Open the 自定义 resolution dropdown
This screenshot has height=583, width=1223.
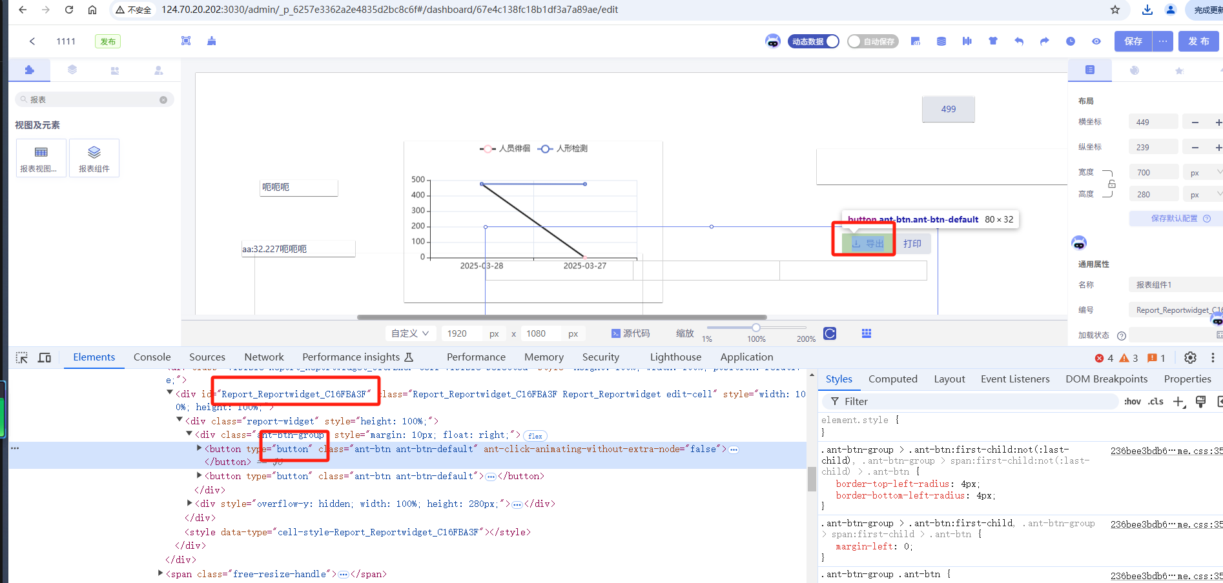click(x=410, y=333)
